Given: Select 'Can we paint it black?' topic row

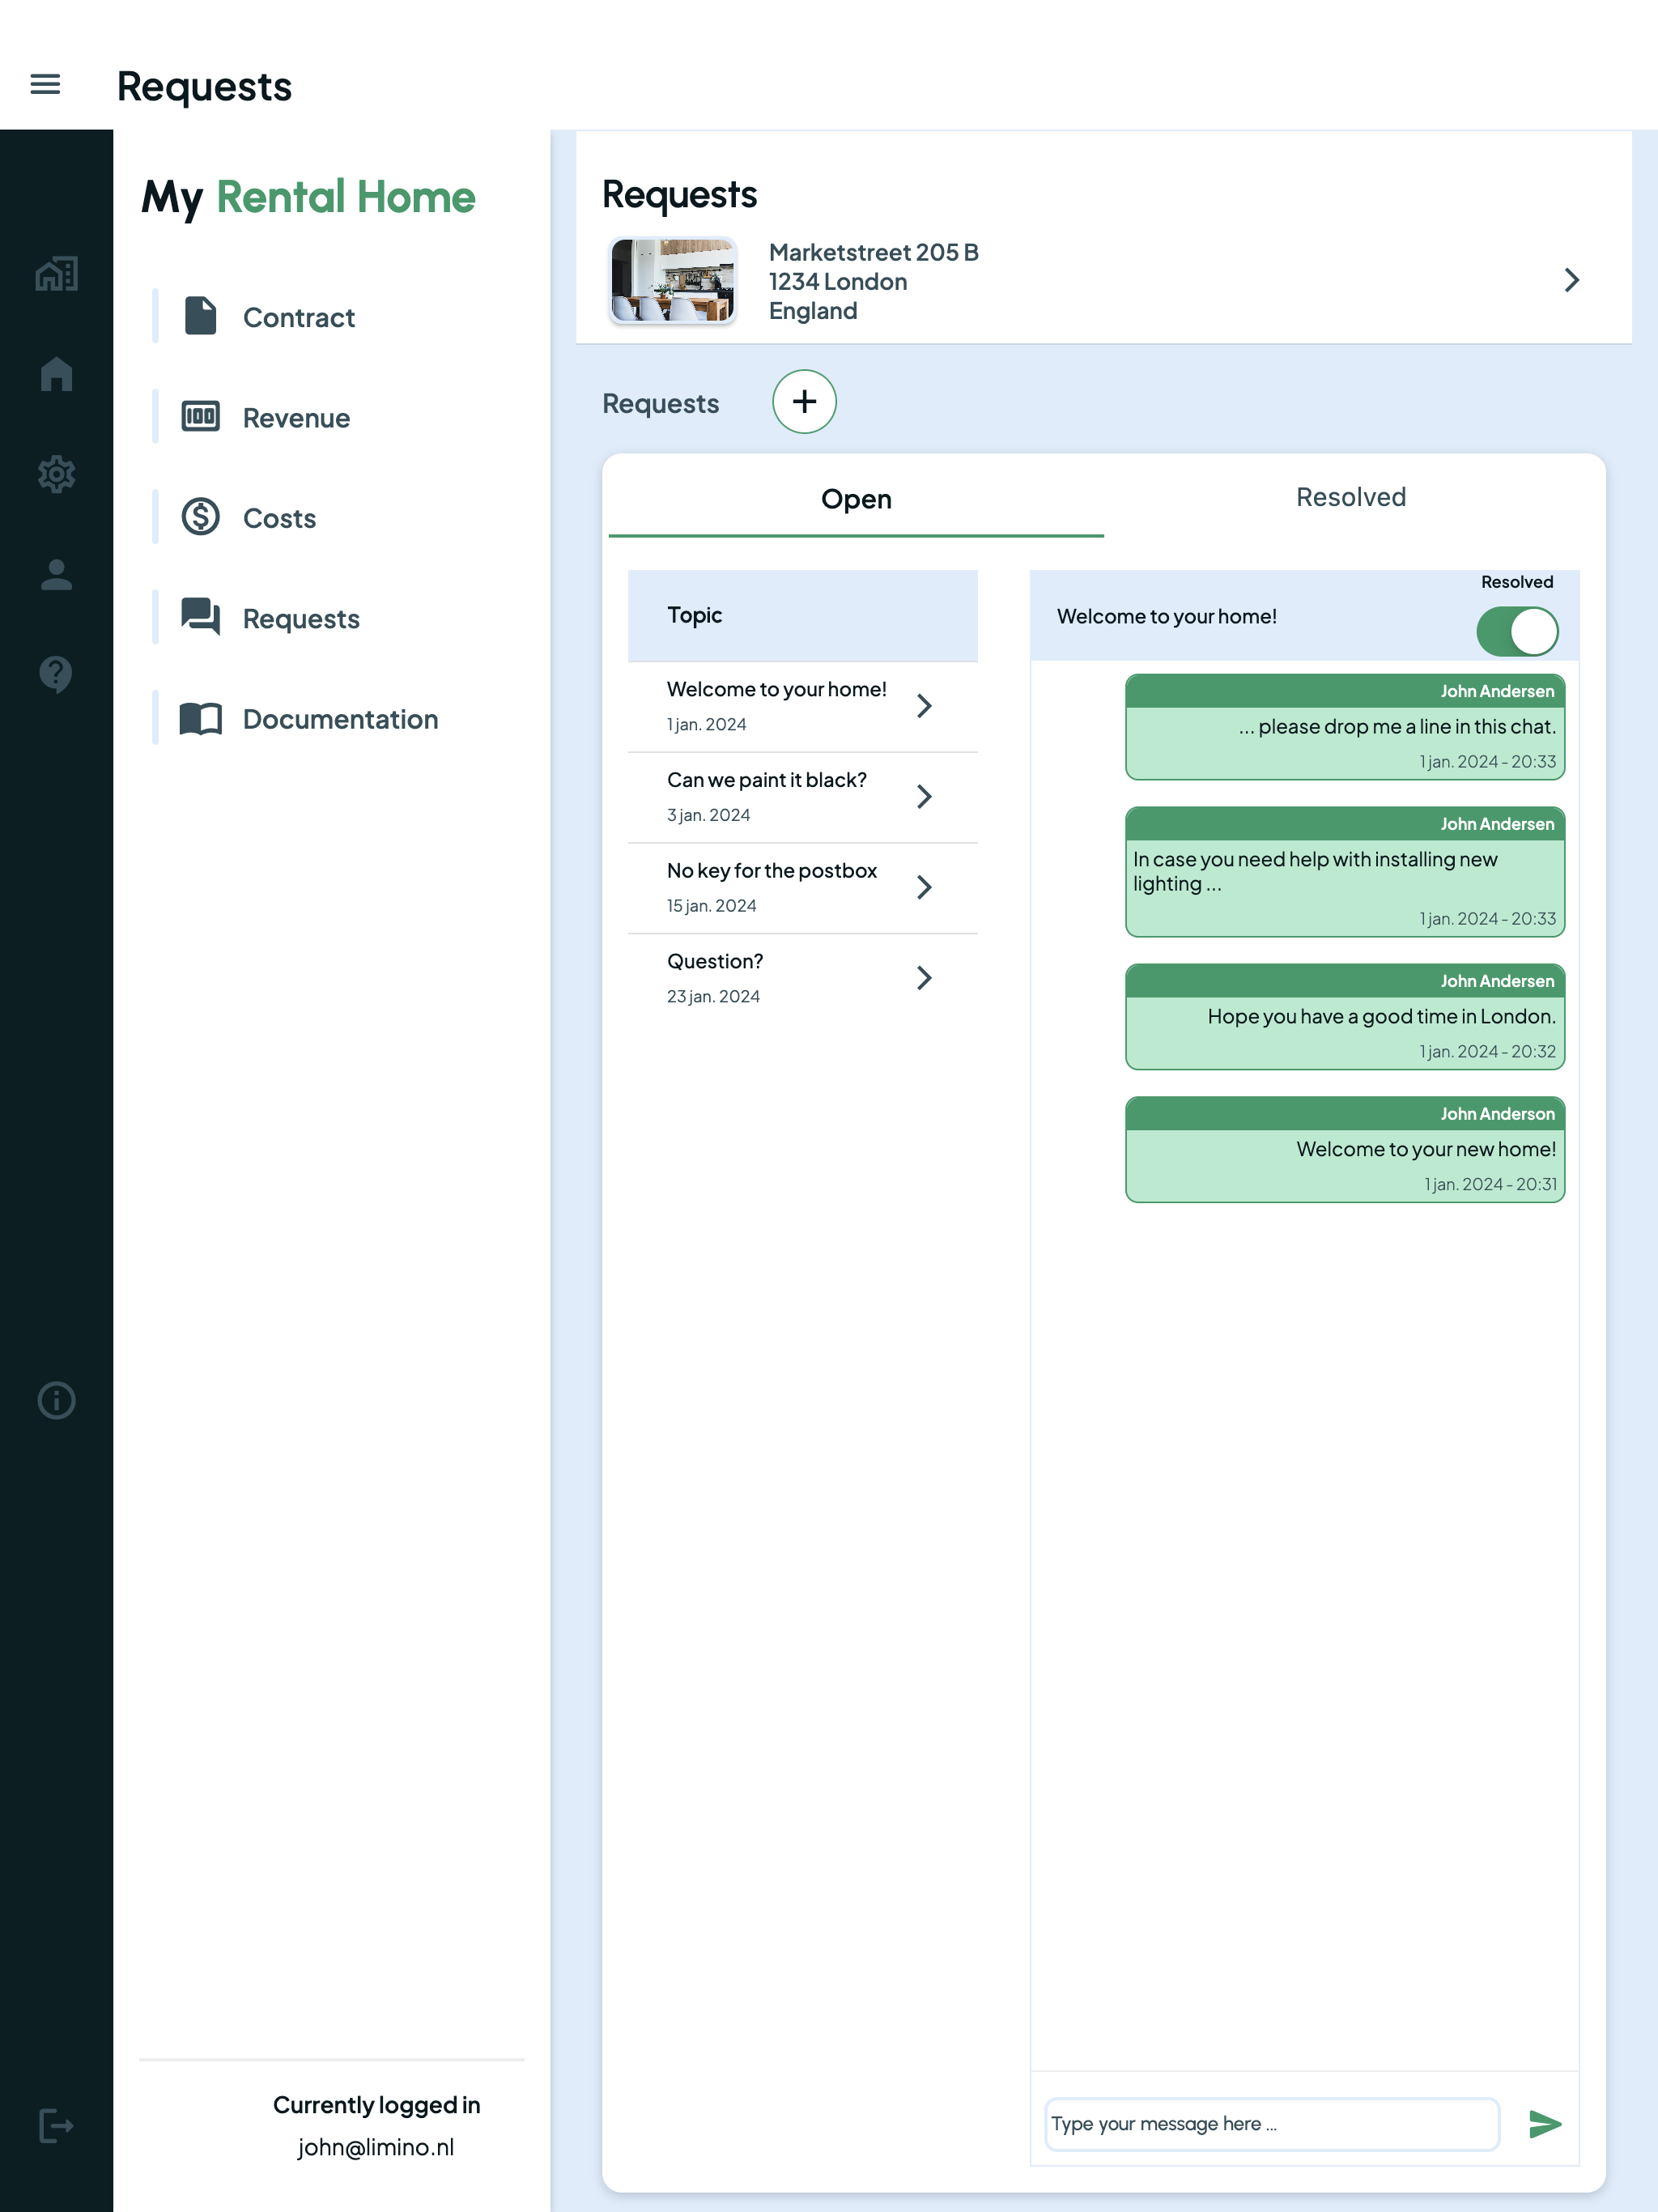Looking at the screenshot, I should 802,797.
